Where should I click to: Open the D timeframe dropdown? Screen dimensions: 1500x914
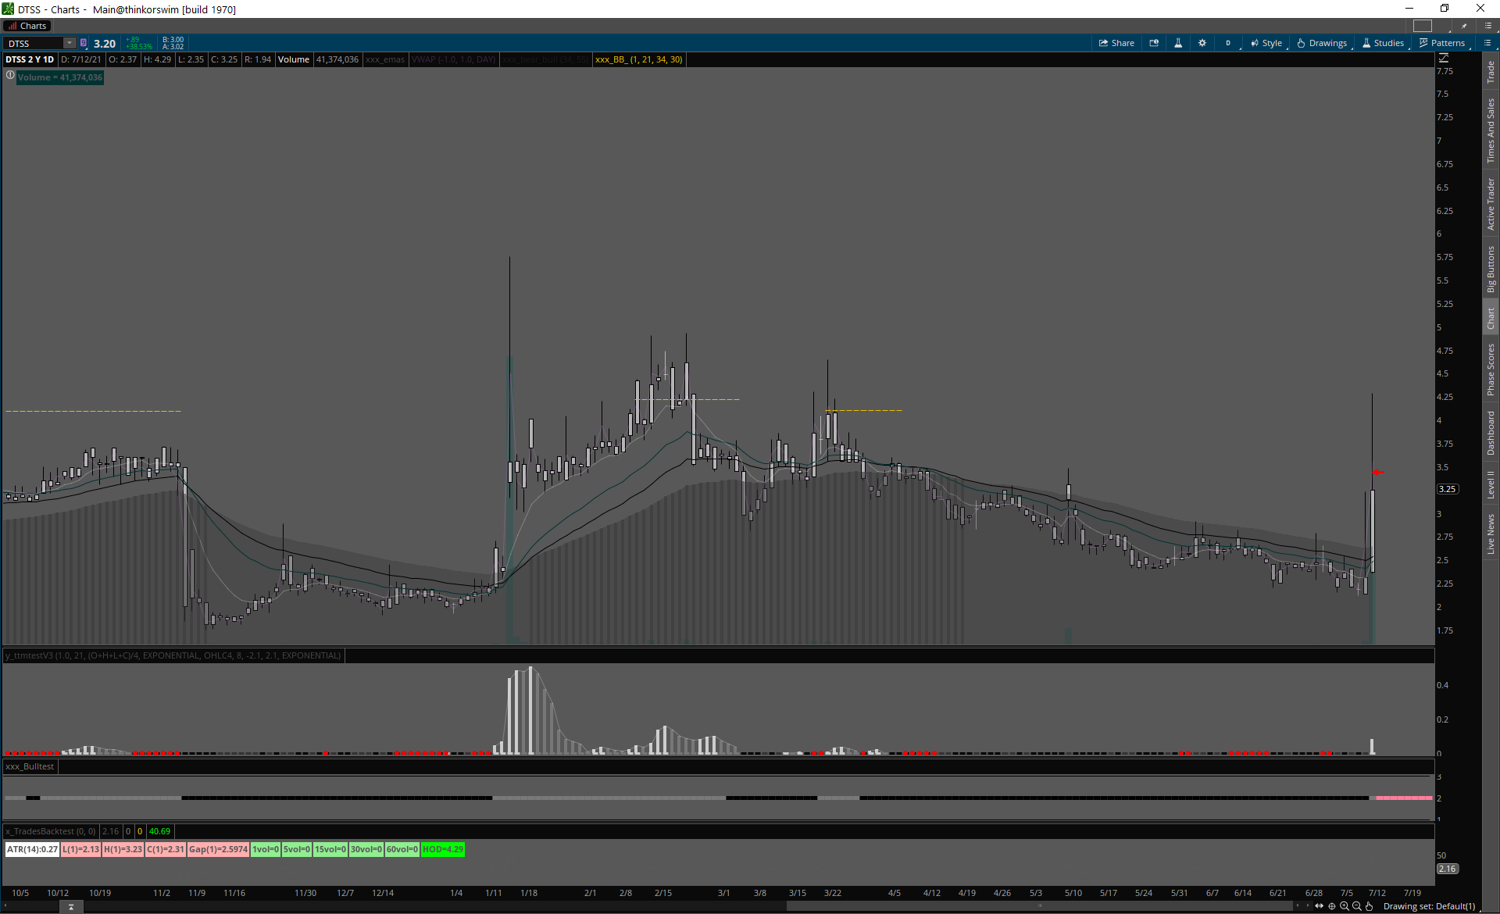pyautogui.click(x=1228, y=43)
